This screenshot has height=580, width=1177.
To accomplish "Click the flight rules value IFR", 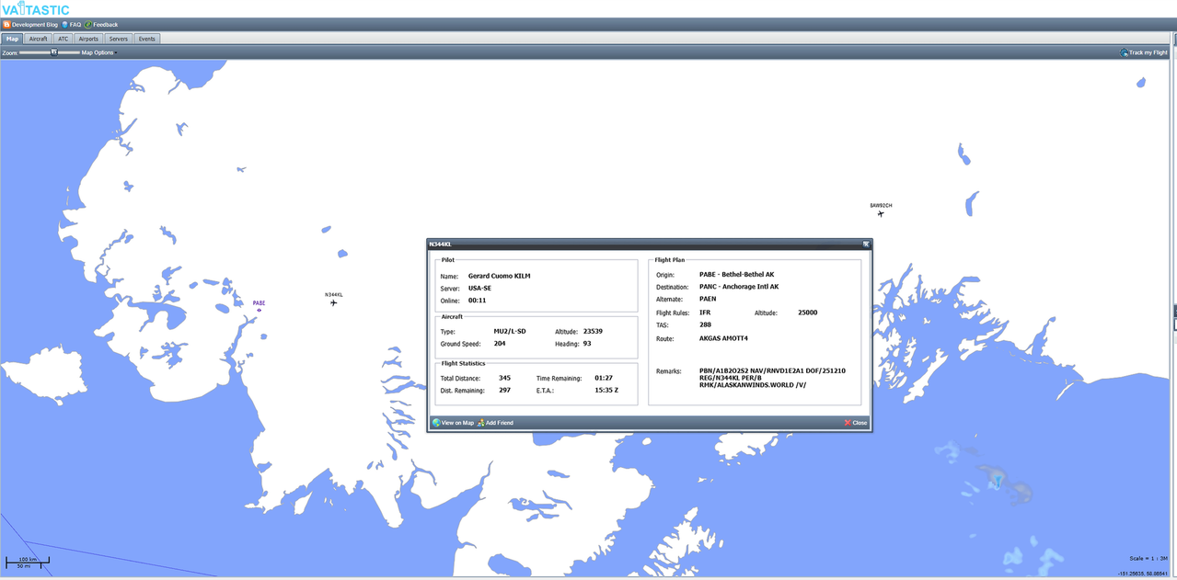I will tap(705, 313).
